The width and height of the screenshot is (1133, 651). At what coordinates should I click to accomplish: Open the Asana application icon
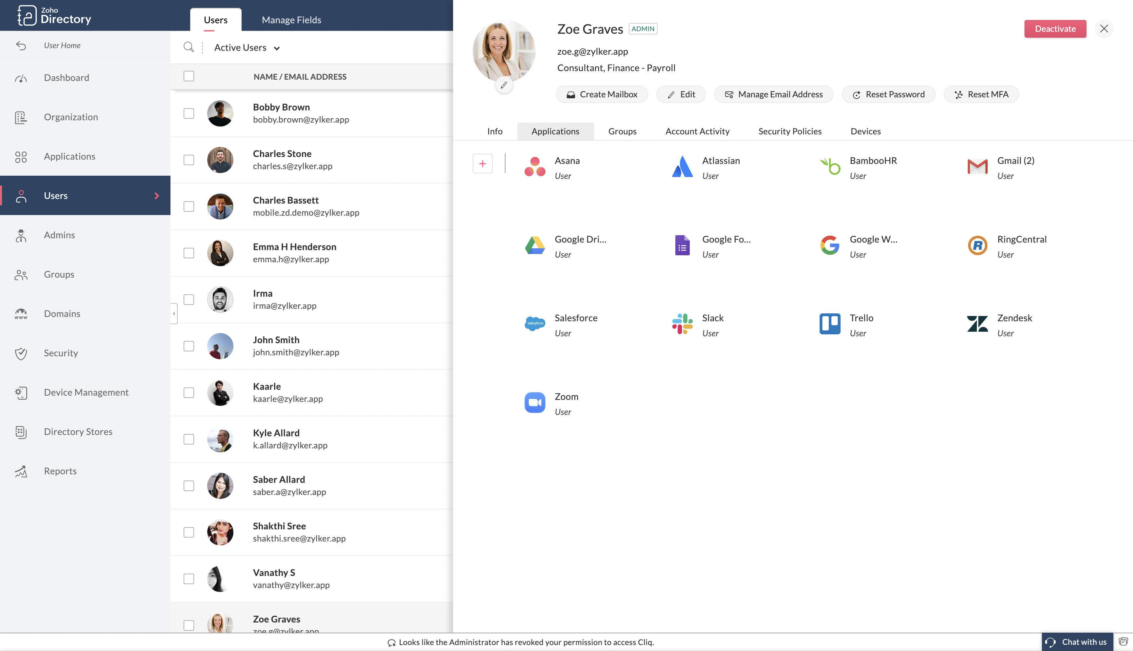(x=535, y=166)
